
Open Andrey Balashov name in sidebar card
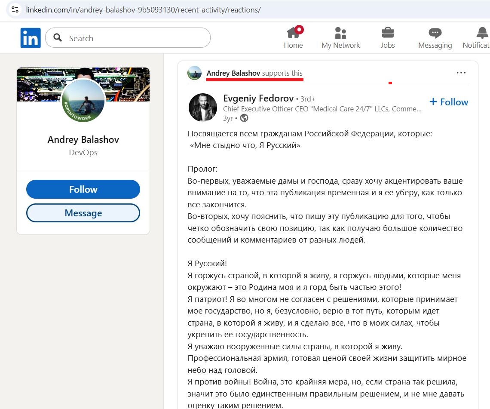pyautogui.click(x=83, y=139)
